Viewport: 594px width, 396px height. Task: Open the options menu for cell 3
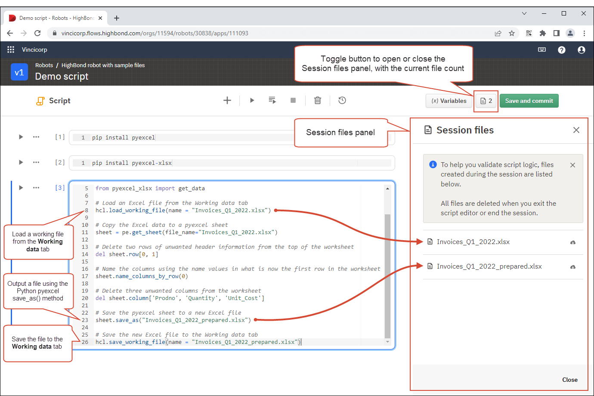(36, 188)
